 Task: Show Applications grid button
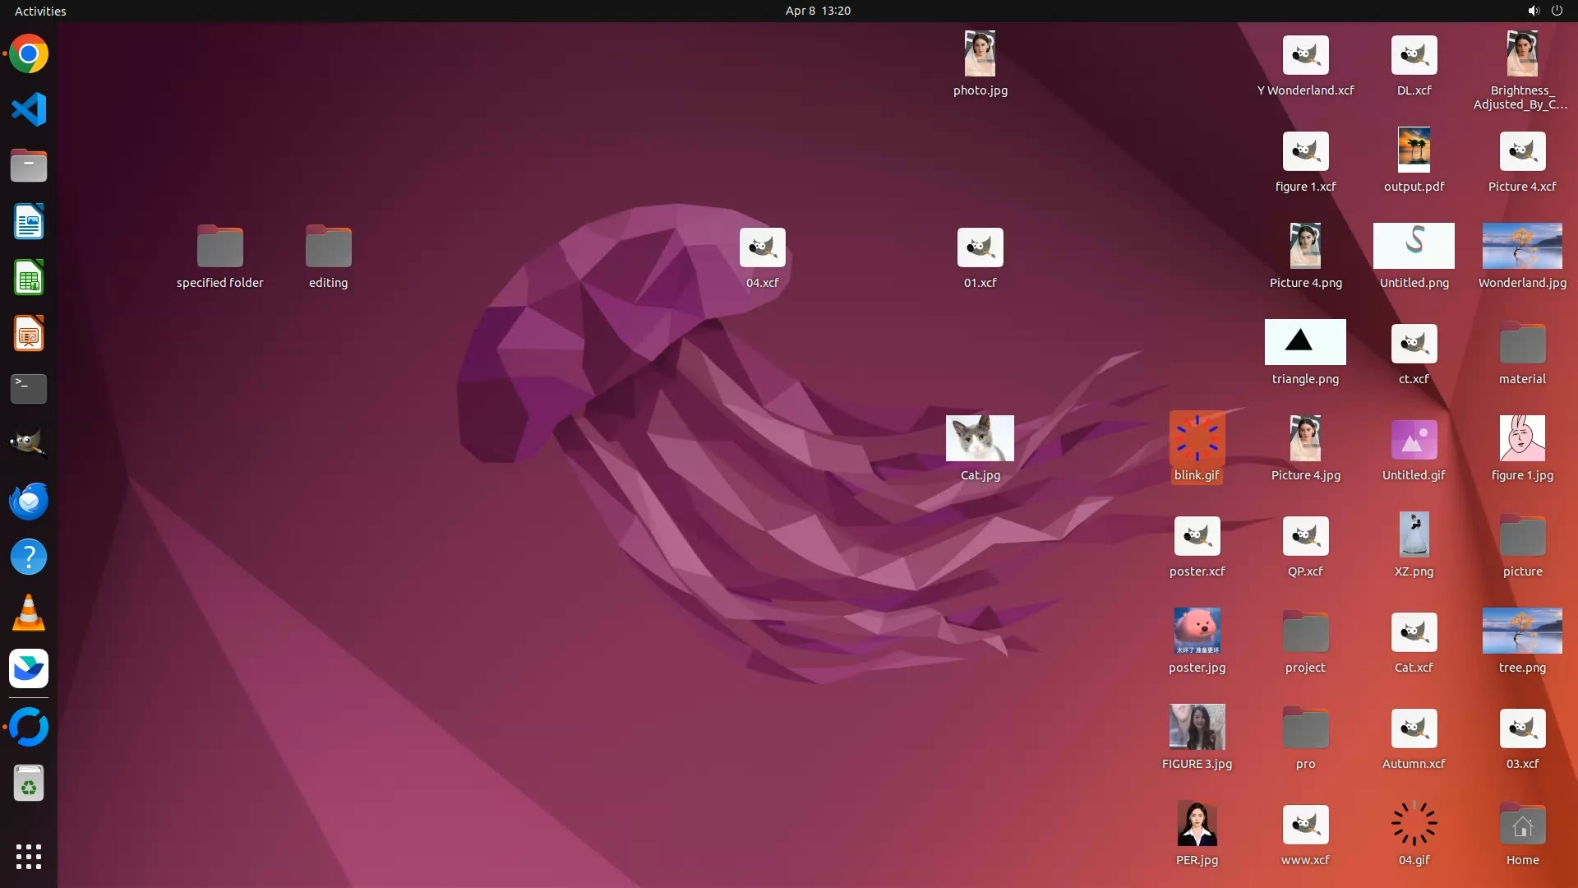point(29,856)
